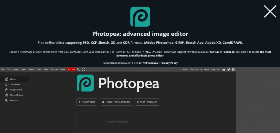The width and height of the screenshot is (280, 133).
Task: Click Report a bug link
Action: point(196,69)
